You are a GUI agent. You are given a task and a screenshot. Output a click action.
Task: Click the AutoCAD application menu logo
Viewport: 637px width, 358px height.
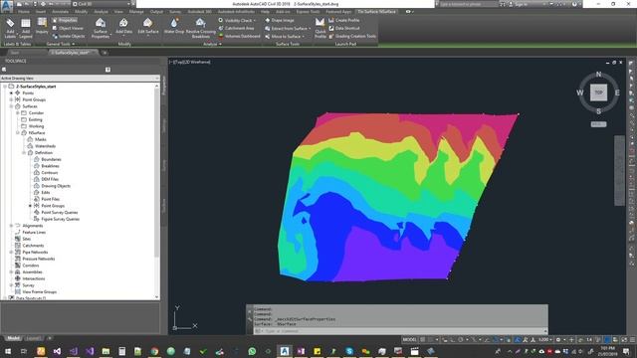(7, 6)
